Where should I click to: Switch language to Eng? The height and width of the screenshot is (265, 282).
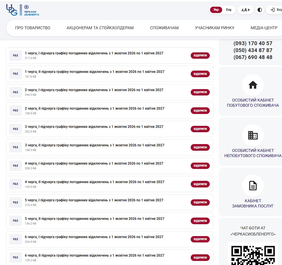tap(229, 10)
